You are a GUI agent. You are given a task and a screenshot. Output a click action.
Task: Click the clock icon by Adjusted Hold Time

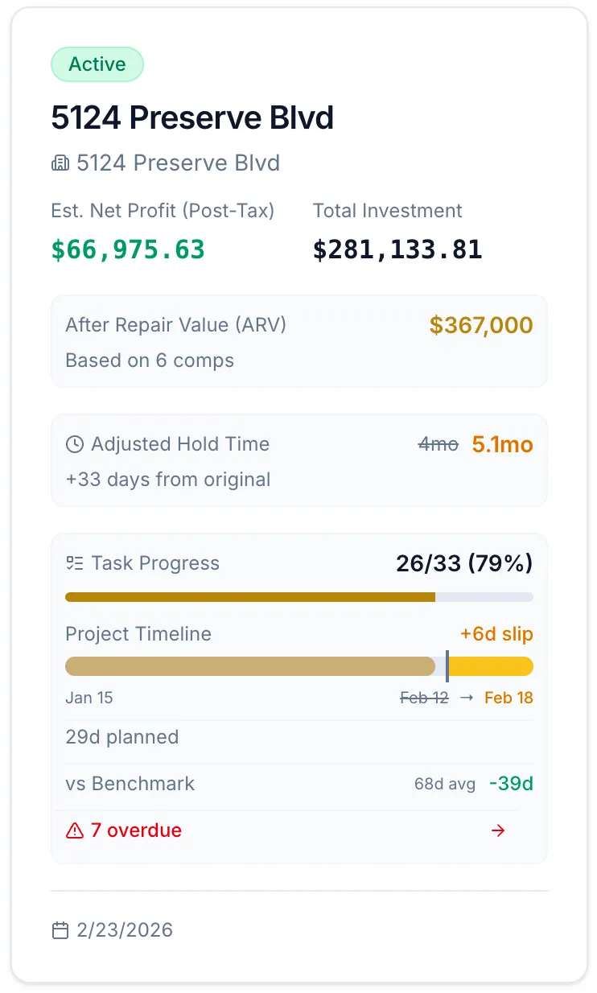click(x=74, y=444)
